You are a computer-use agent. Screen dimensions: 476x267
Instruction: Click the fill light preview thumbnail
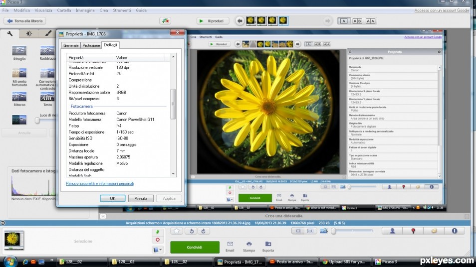click(x=19, y=120)
